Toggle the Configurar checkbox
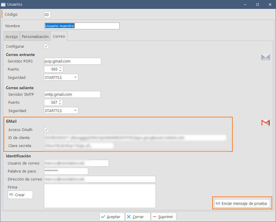The height and width of the screenshot is (222, 276). (x=46, y=46)
